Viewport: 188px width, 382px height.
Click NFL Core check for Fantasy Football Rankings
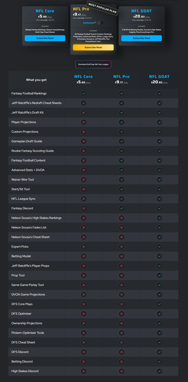[x=84, y=93]
